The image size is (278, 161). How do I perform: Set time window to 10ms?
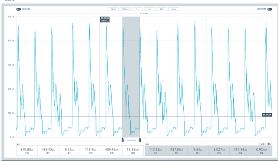tap(113, 9)
